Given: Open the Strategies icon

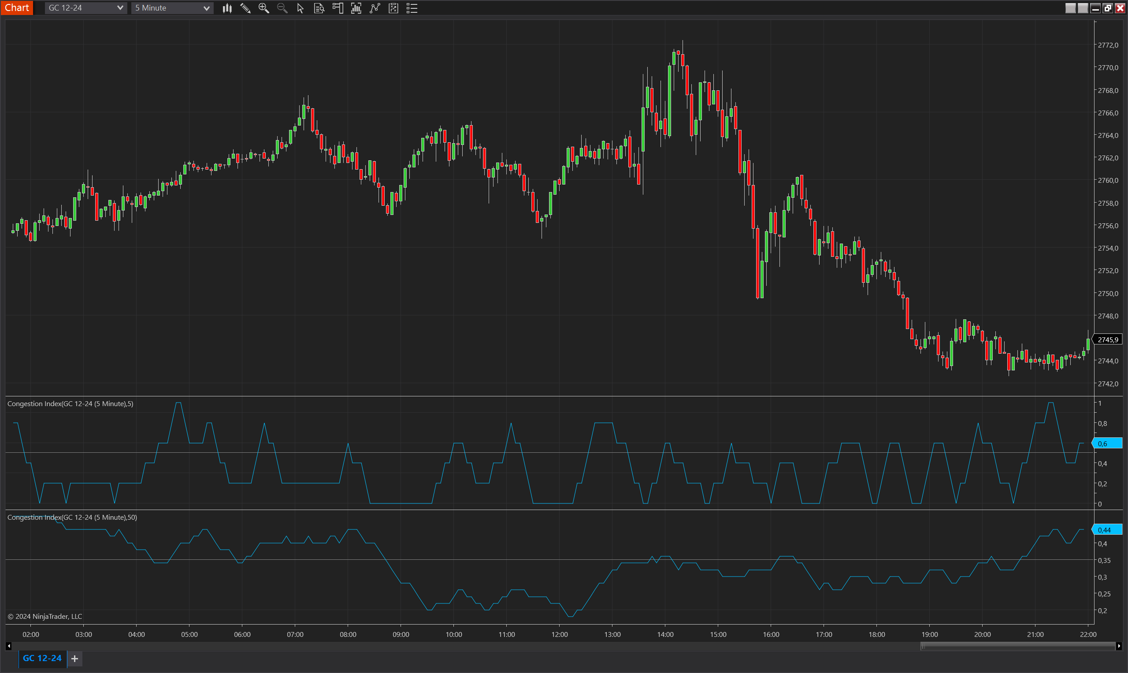Looking at the screenshot, I should pos(393,8).
